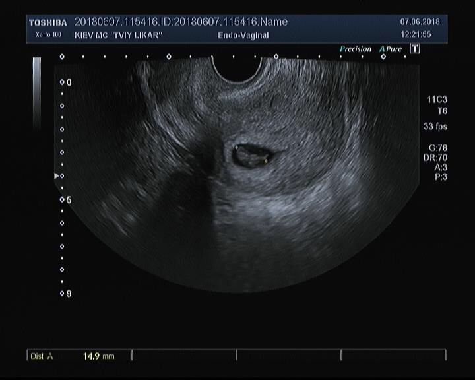Screen dimensions: 475x380
Task: Click the G:78 gain setting
Action: [437, 148]
